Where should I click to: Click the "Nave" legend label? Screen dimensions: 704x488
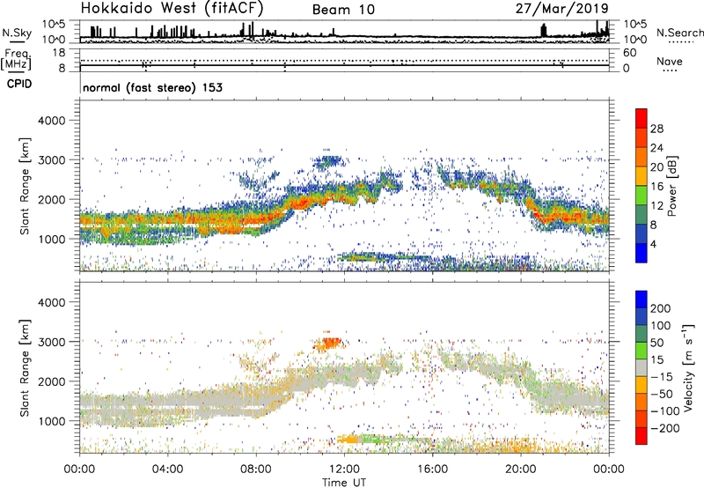click(x=670, y=62)
